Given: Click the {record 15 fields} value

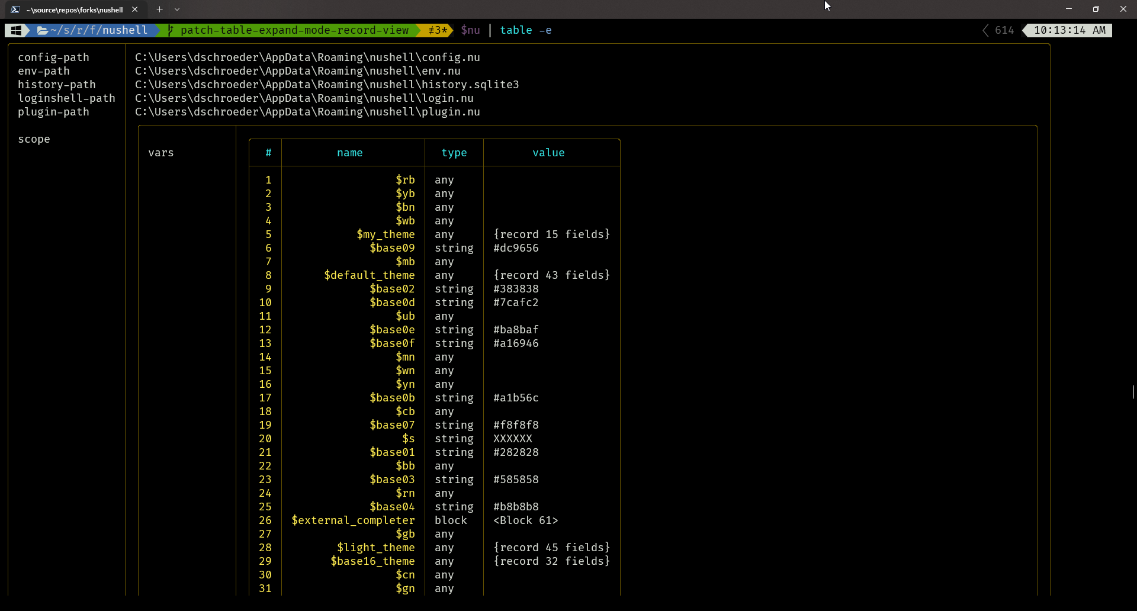Looking at the screenshot, I should [552, 234].
